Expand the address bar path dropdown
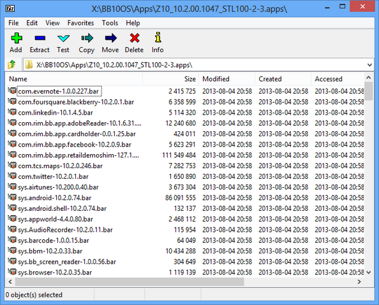The width and height of the screenshot is (379, 305). tap(369, 65)
